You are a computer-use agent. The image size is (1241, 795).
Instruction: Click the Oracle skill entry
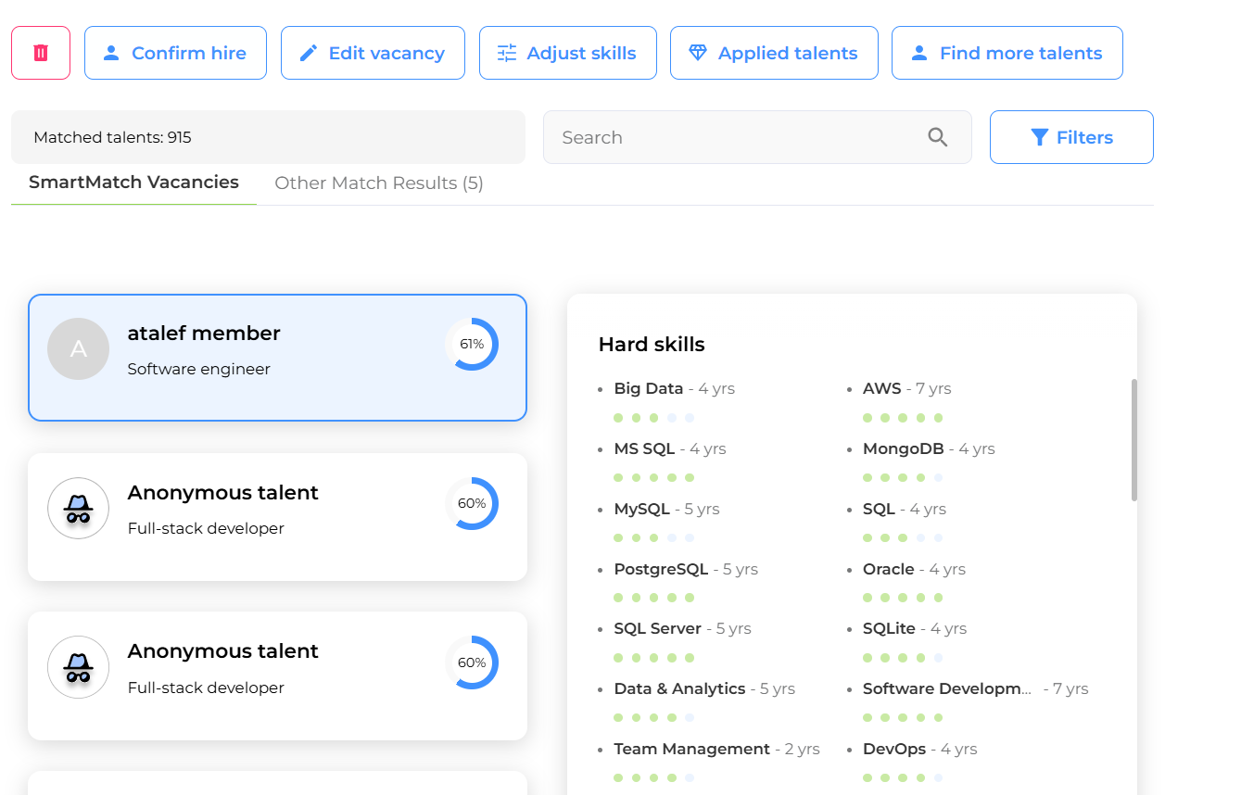914,569
